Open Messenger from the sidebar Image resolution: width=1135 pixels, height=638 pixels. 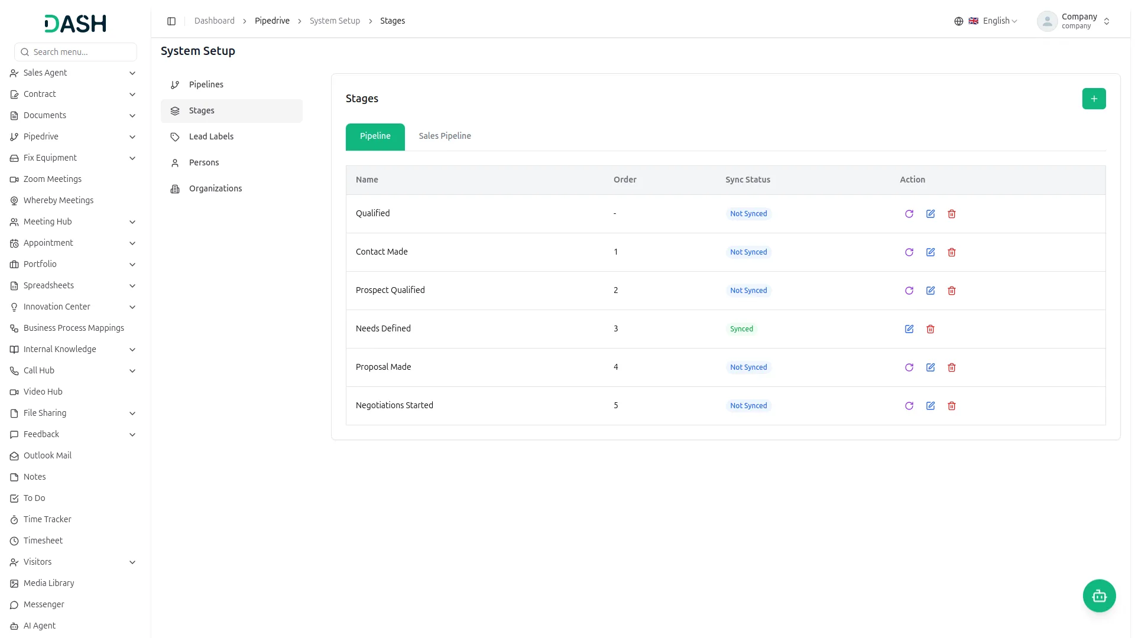click(73, 604)
